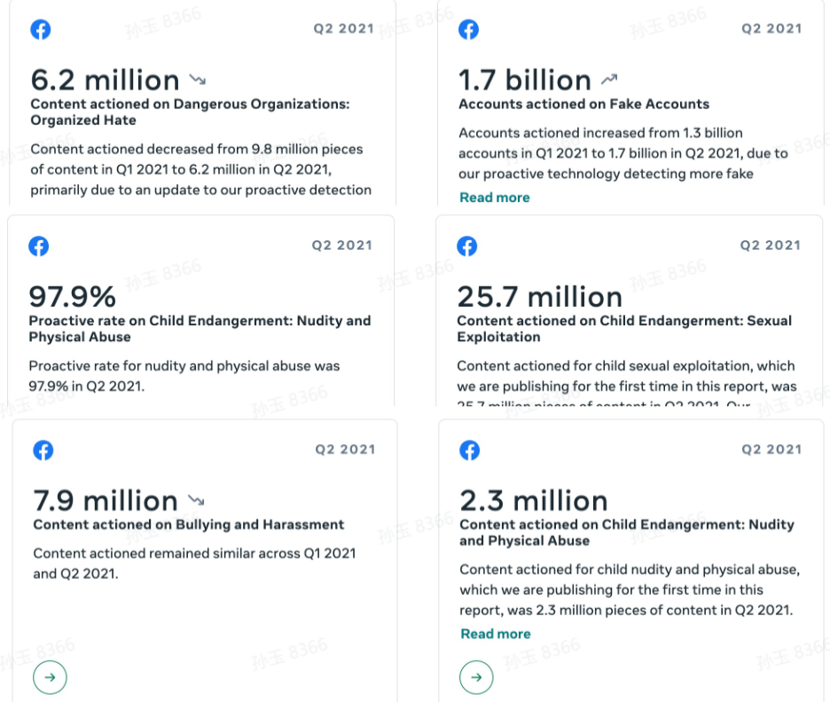Click the Facebook logo on the Sexual Exploitation card

point(467,246)
